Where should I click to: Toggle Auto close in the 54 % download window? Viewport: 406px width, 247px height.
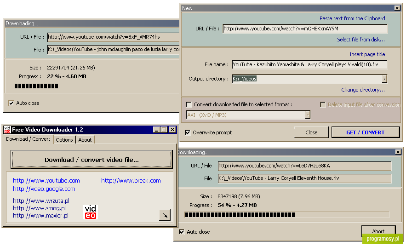point(182,232)
